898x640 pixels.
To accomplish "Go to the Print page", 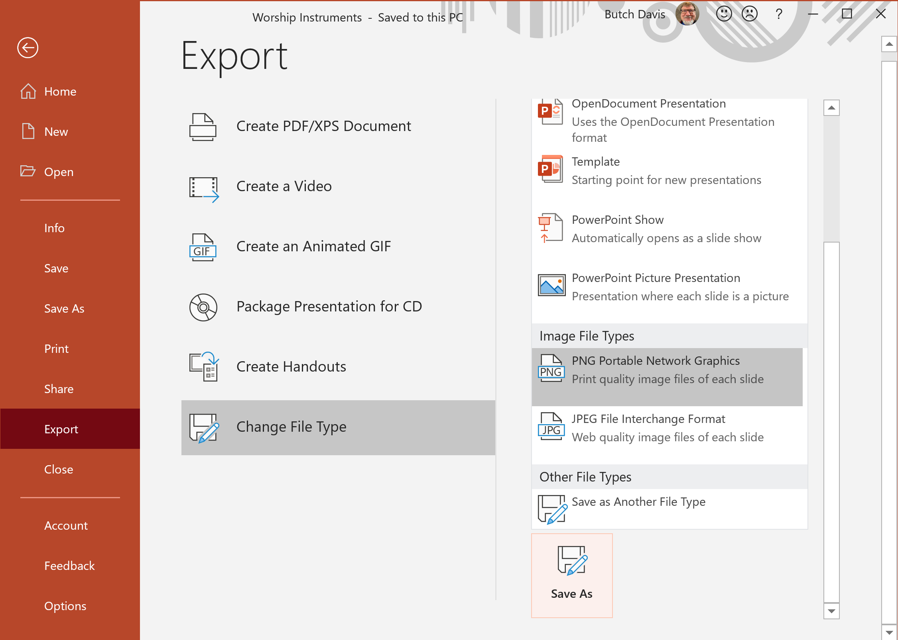I will (x=70, y=349).
